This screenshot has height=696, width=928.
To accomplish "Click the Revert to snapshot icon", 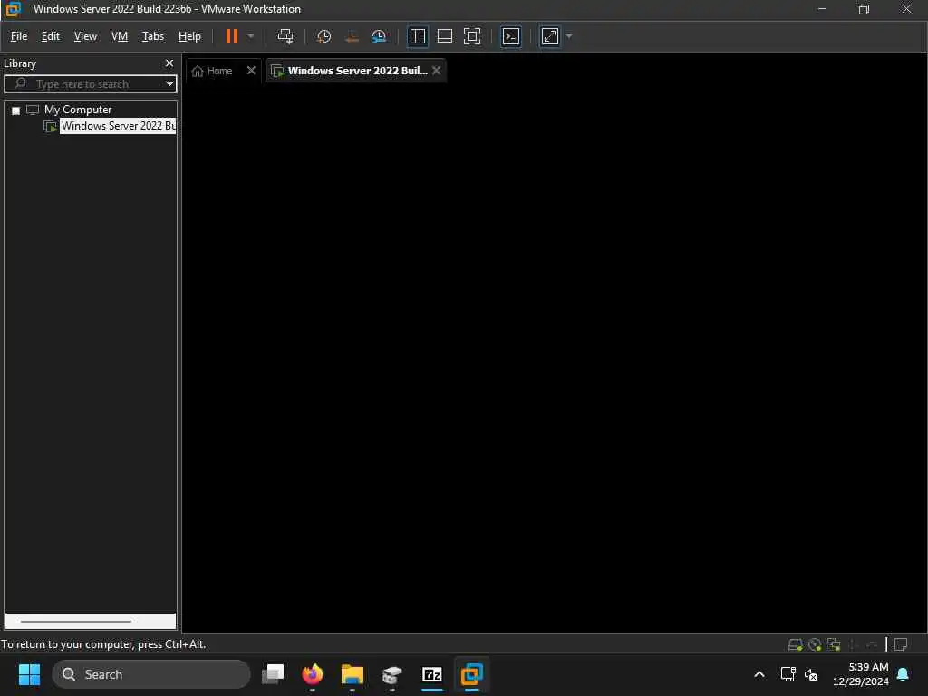I will pos(352,36).
